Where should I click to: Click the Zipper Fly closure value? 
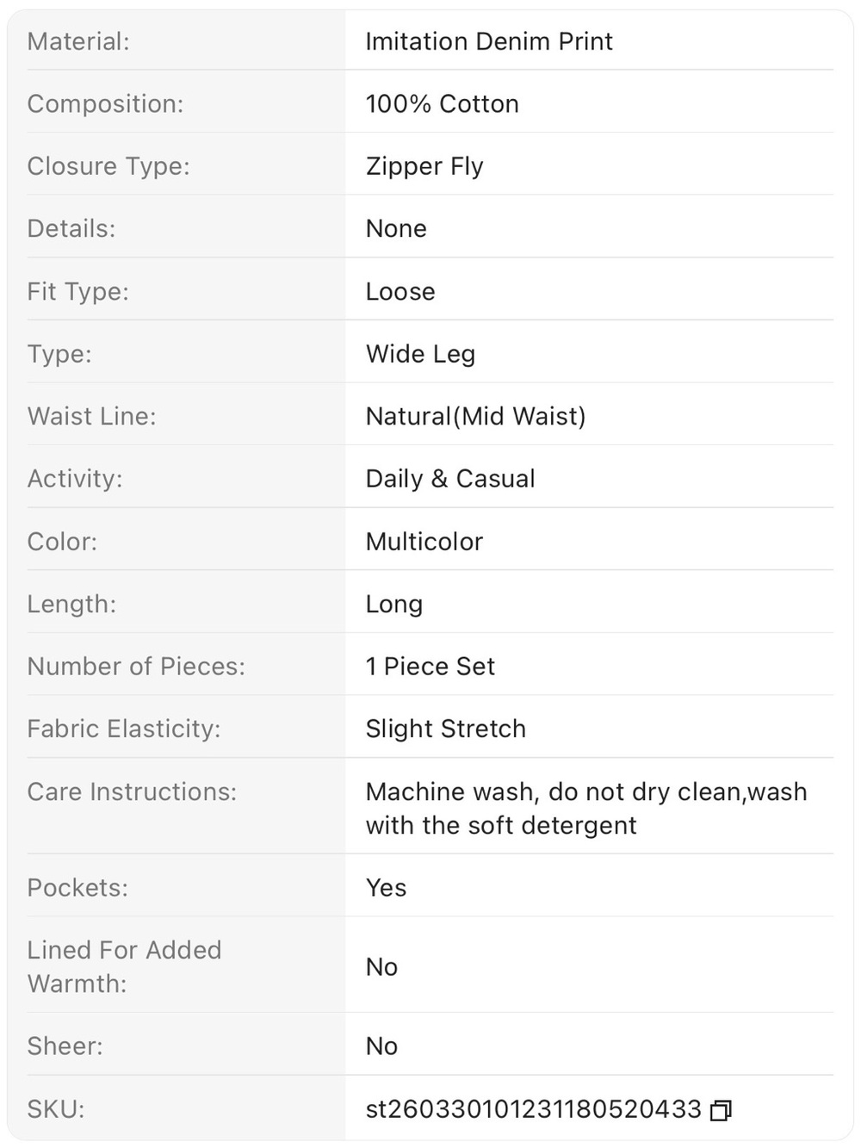coord(424,166)
